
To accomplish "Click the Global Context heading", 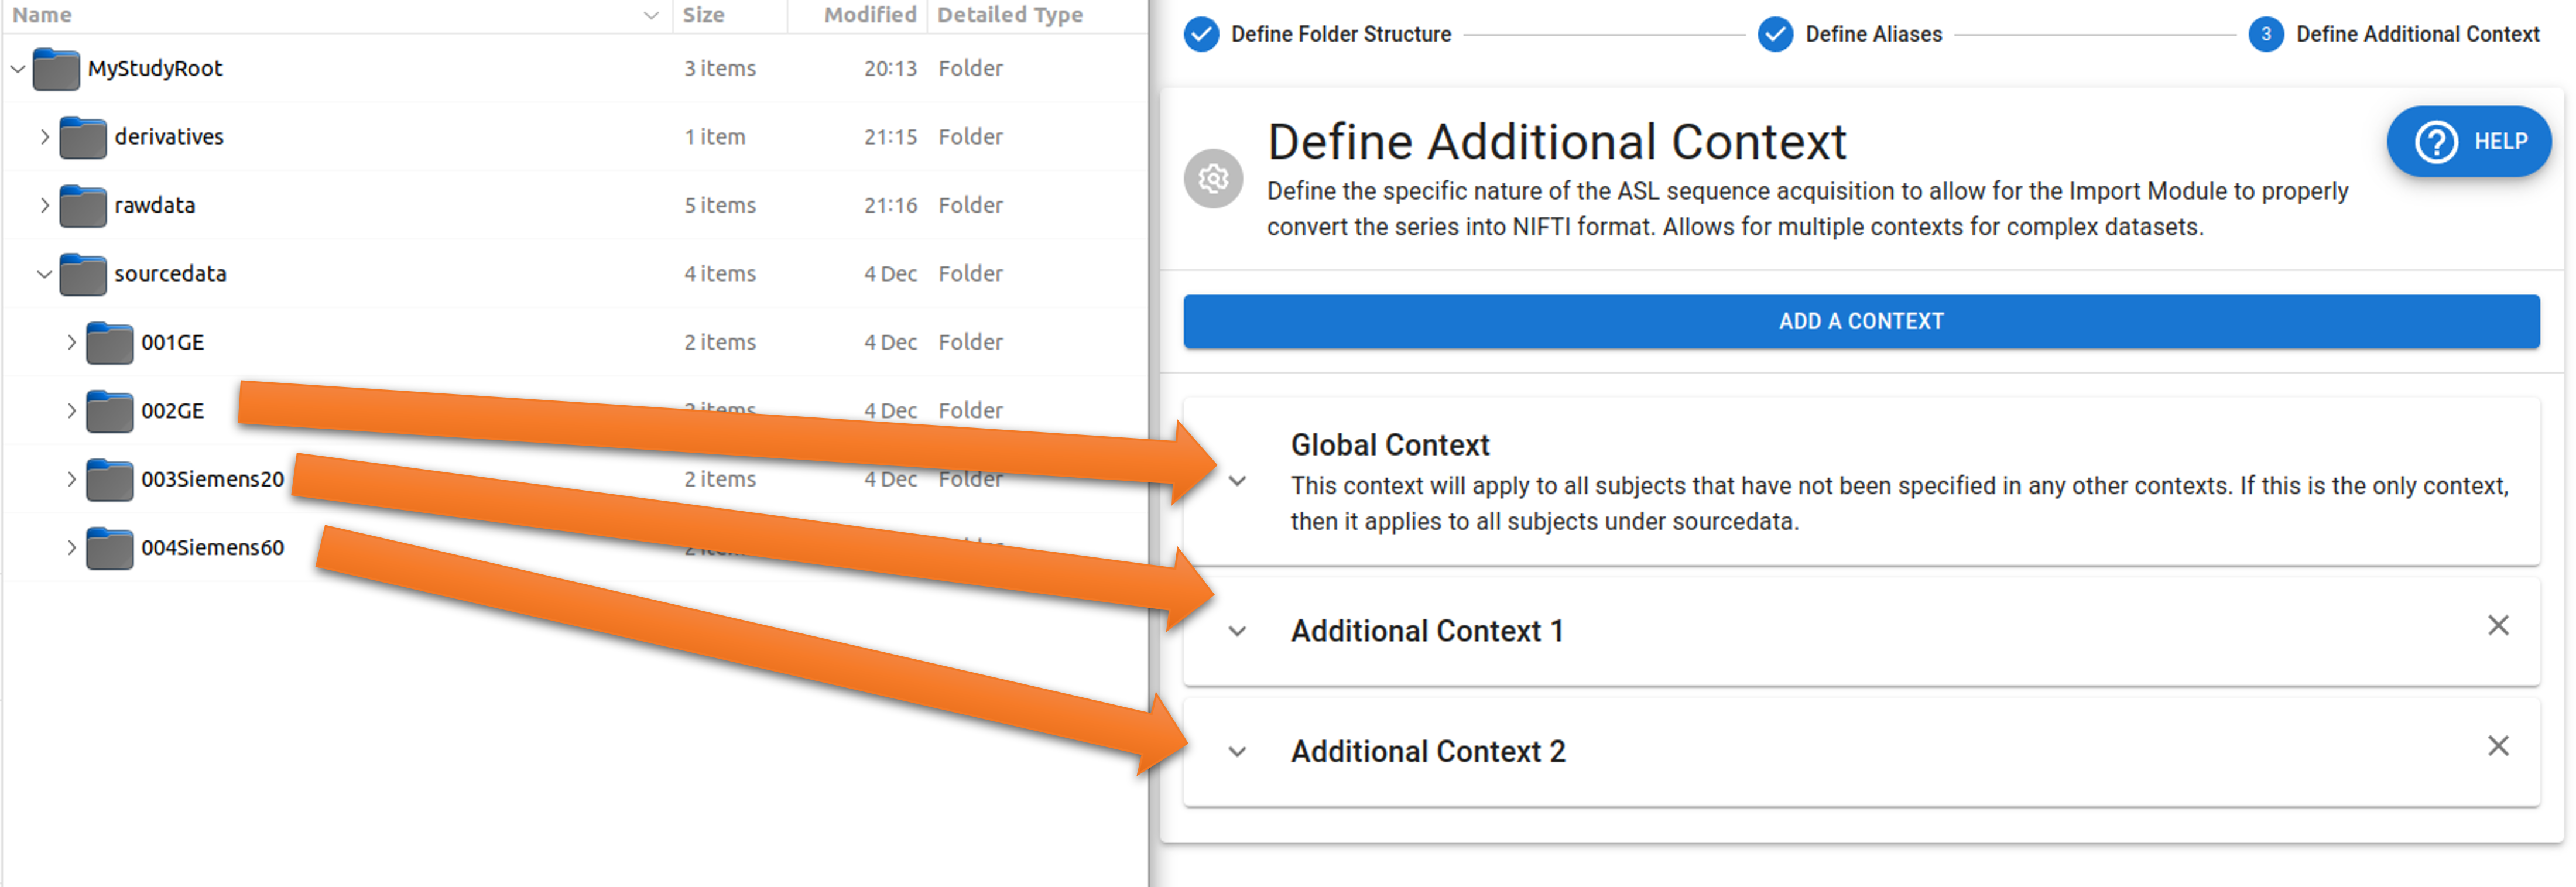I will tap(1390, 445).
